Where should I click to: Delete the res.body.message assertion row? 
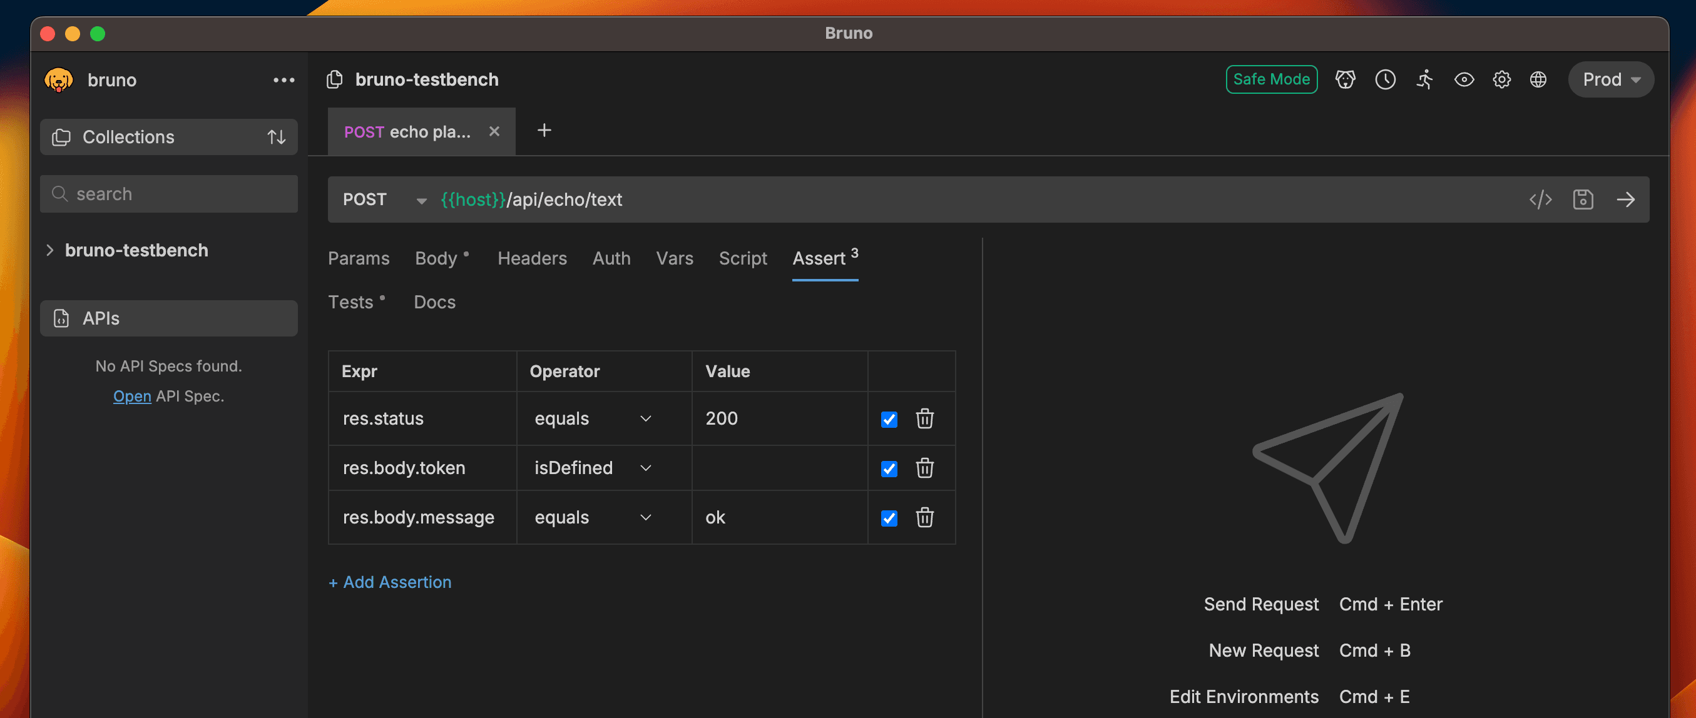point(924,517)
